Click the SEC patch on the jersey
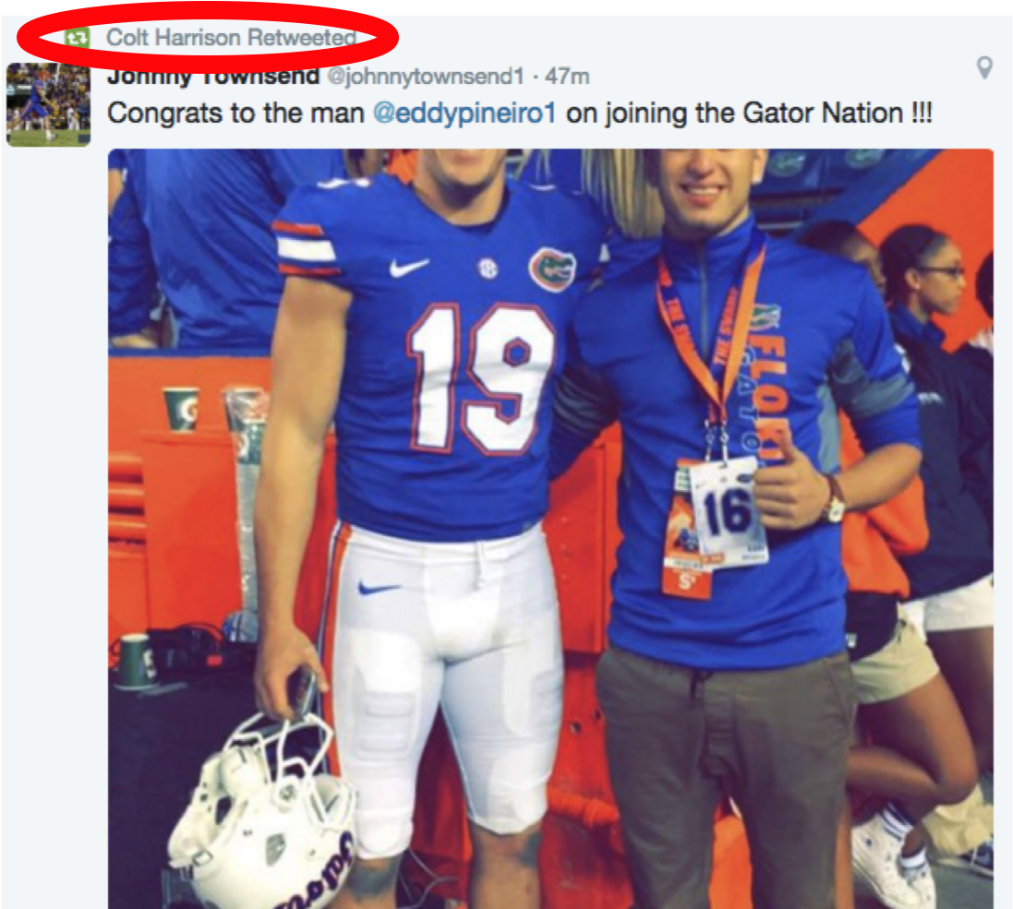The image size is (1013, 909). pos(487,268)
